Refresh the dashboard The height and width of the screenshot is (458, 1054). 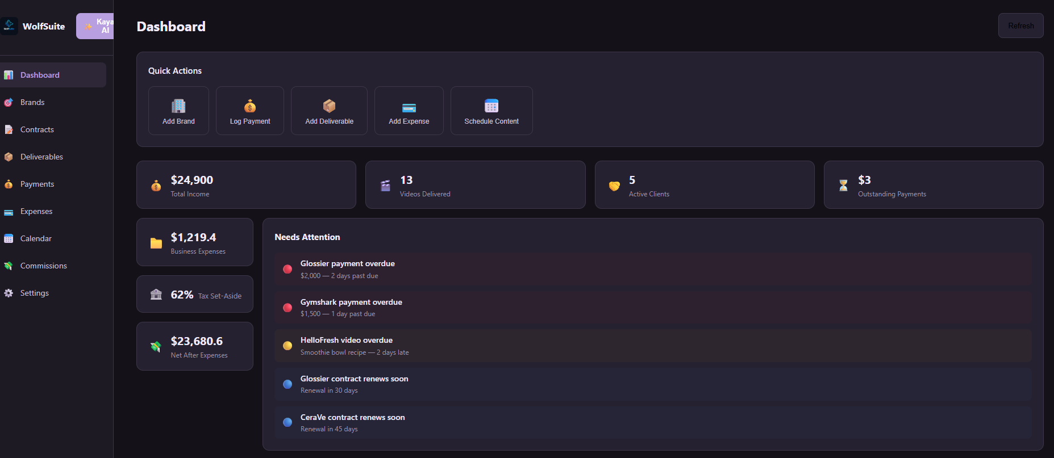click(1020, 26)
